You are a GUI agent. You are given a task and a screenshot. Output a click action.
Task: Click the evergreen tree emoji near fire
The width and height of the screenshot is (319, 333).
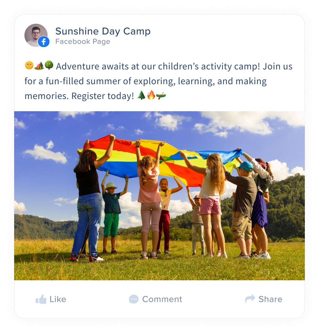(141, 95)
